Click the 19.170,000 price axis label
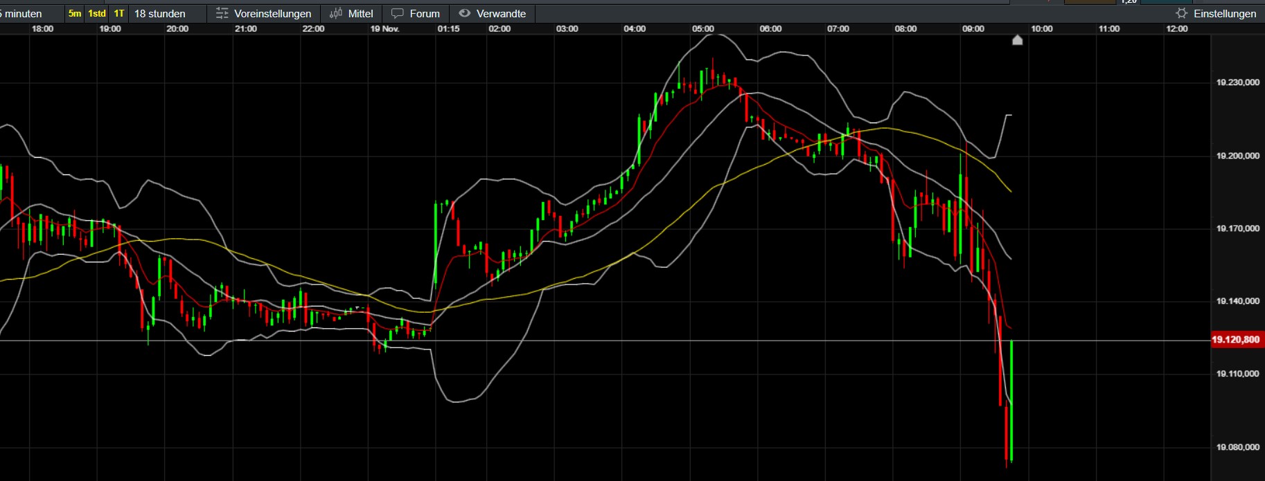 (x=1238, y=228)
